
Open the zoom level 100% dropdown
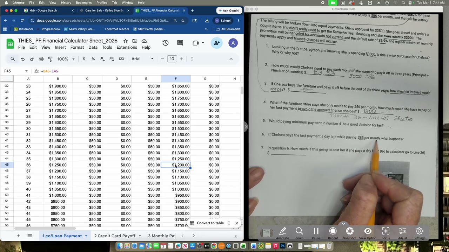[66, 59]
